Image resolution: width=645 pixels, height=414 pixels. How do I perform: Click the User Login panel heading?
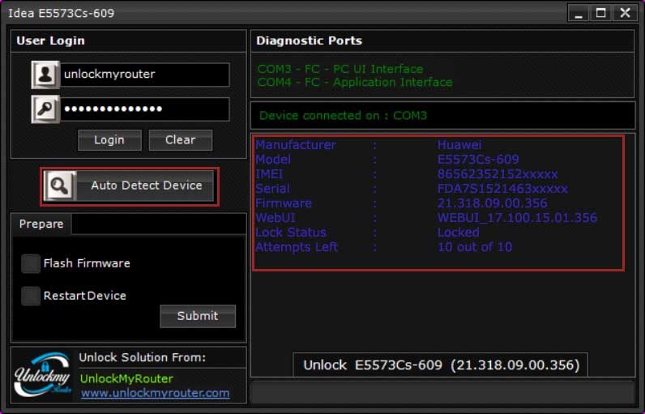coord(50,41)
